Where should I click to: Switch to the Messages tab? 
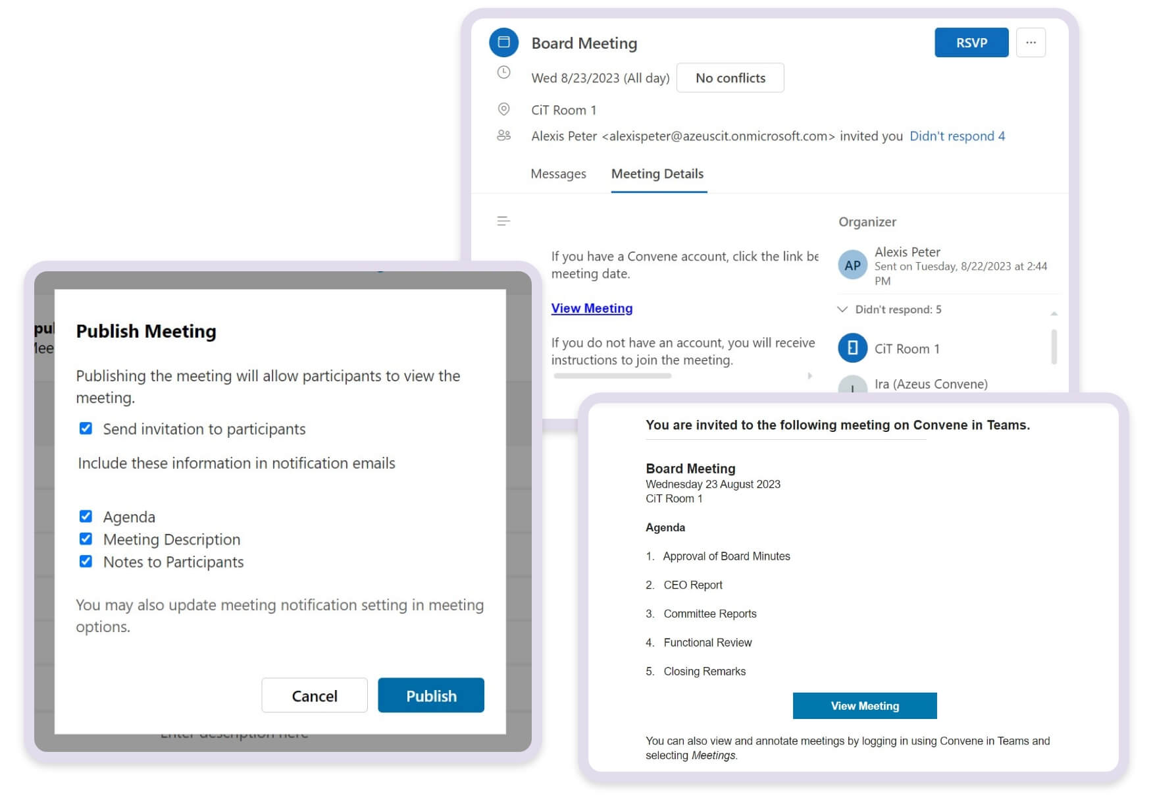[x=558, y=173]
